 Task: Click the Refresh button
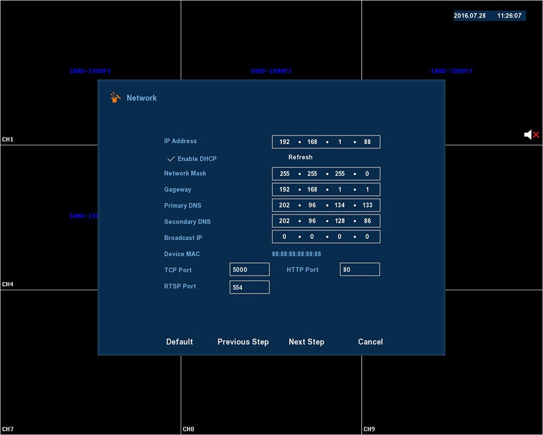pyautogui.click(x=300, y=157)
